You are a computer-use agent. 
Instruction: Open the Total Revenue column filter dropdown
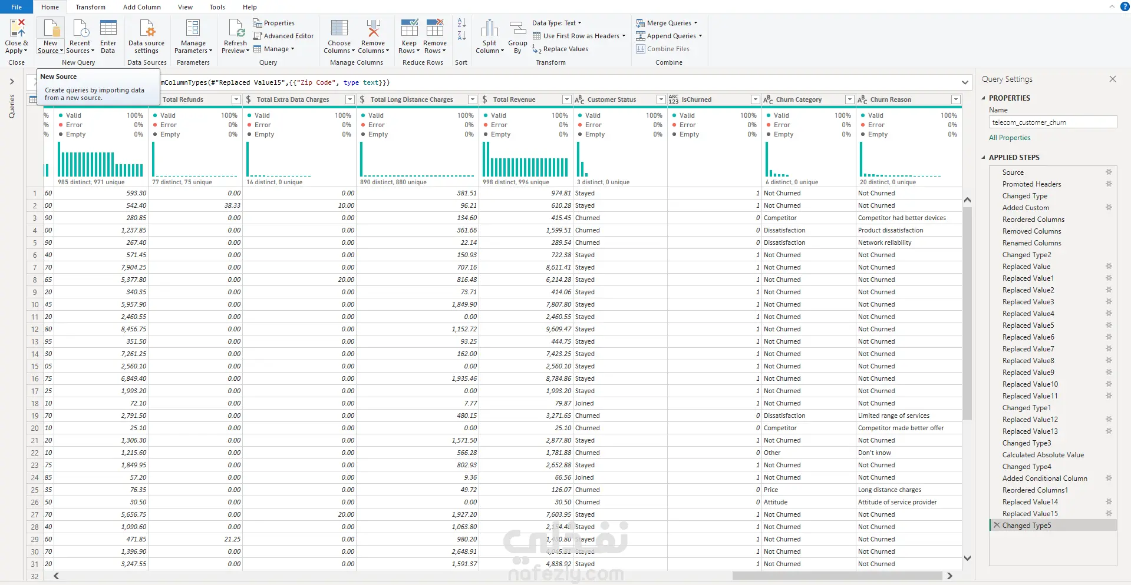coord(567,99)
